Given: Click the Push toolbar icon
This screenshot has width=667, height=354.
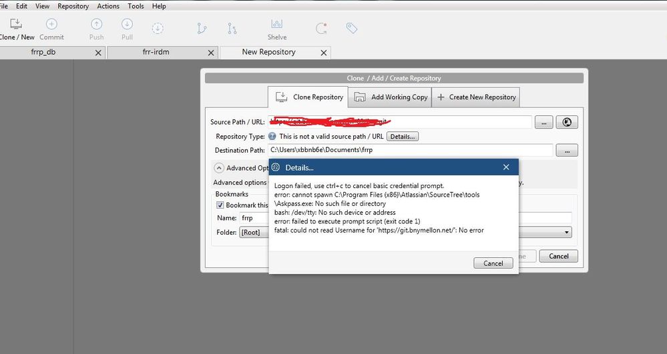Looking at the screenshot, I should pyautogui.click(x=97, y=24).
